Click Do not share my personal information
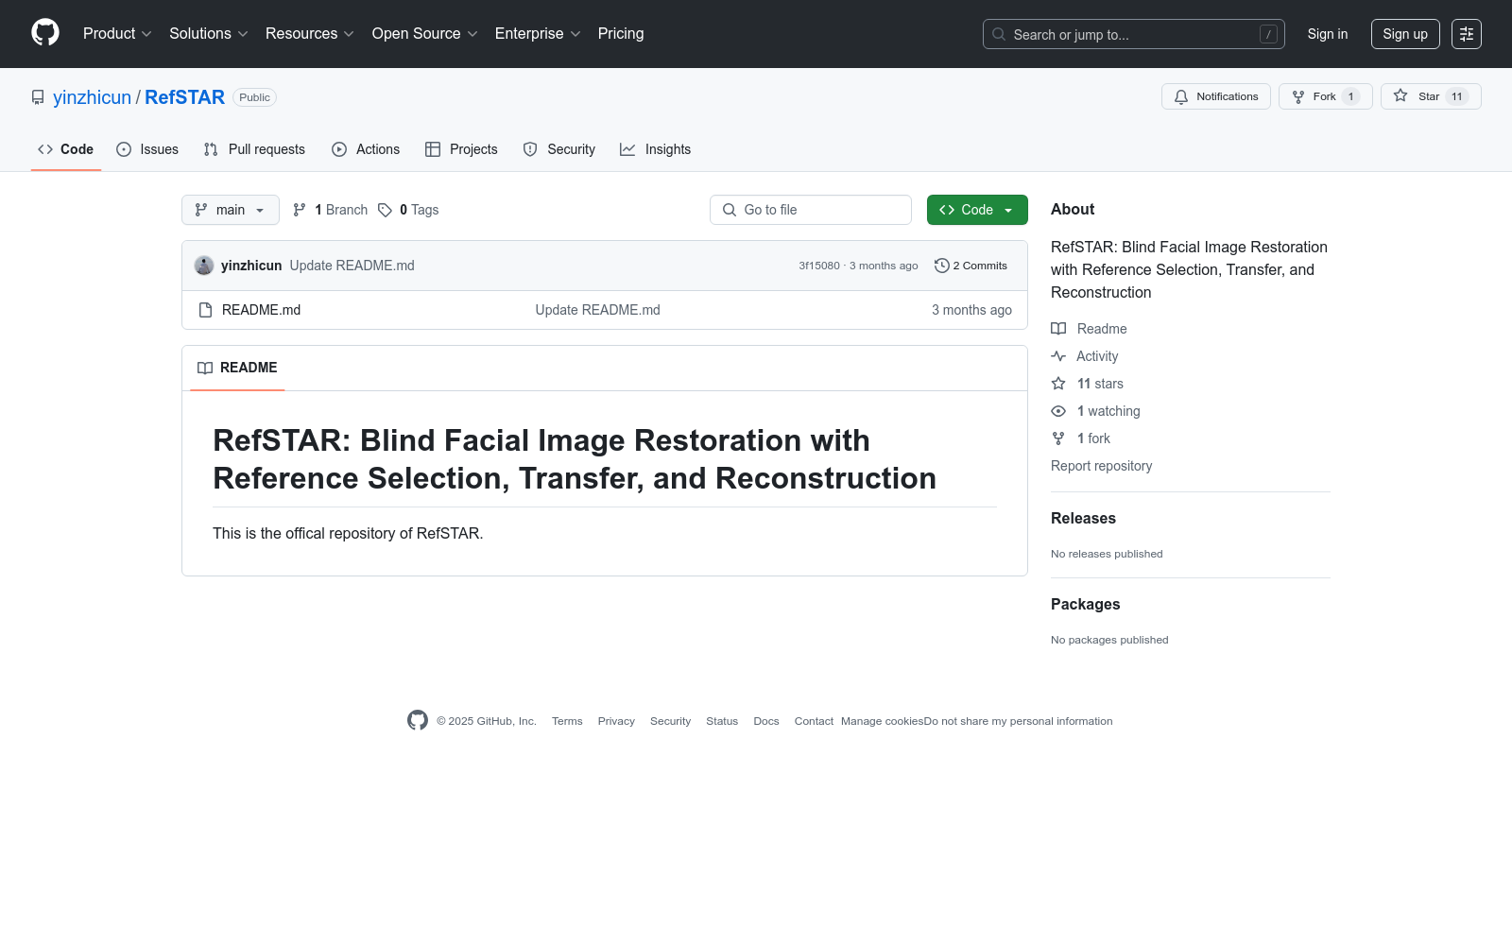Viewport: 1512px width, 945px height. (x=1019, y=721)
